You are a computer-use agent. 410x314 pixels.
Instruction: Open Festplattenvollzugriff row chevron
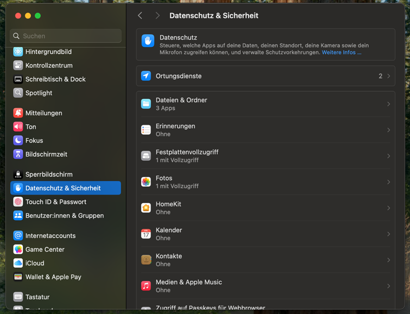click(389, 156)
